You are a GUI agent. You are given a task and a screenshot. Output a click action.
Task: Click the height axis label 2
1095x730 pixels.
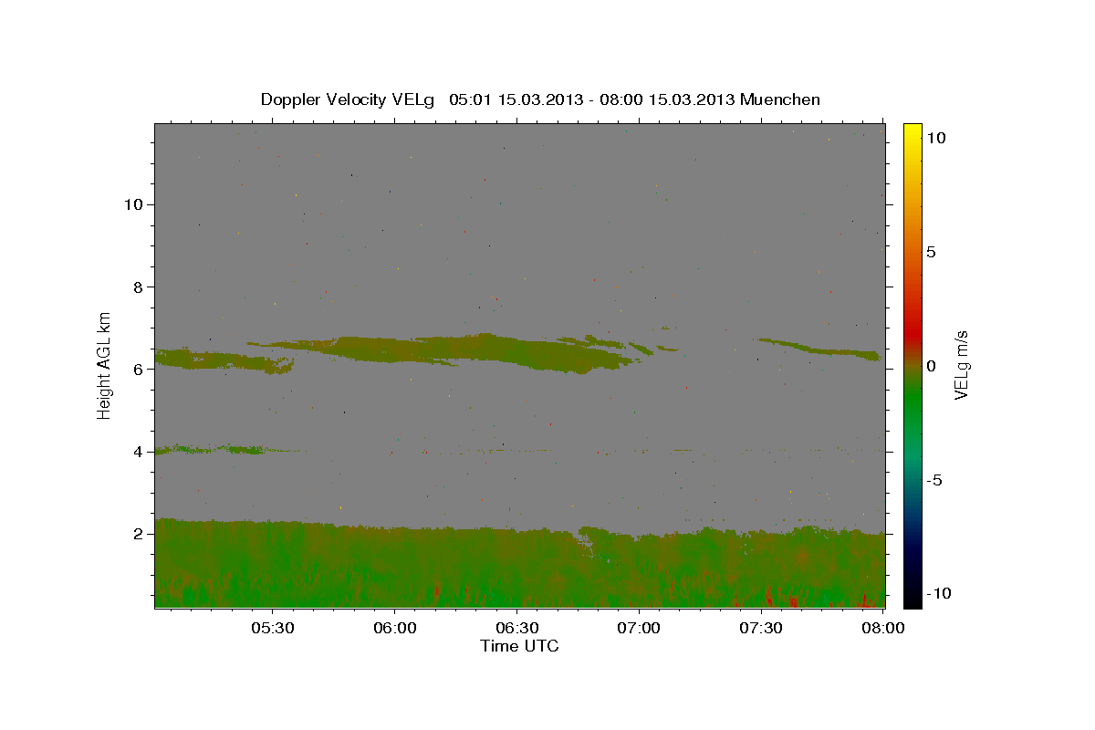pos(137,533)
